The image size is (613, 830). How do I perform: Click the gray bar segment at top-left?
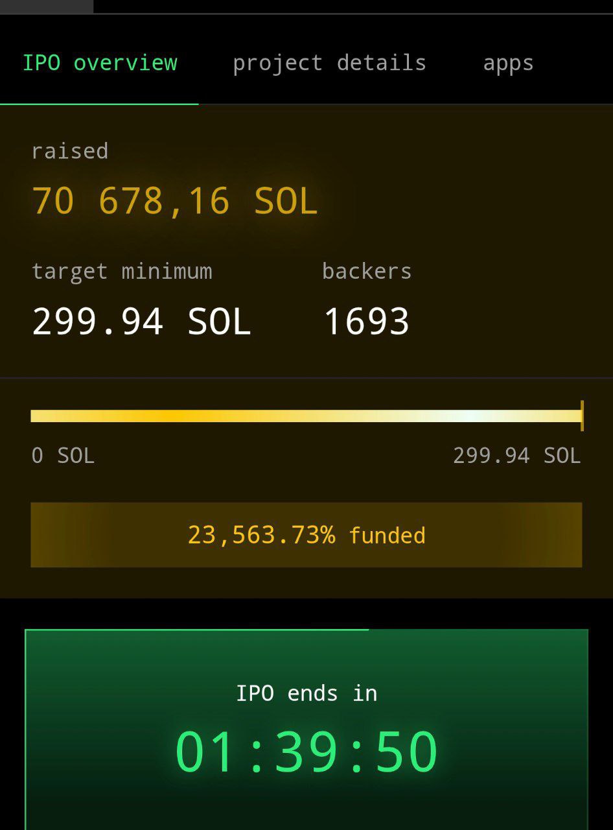pyautogui.click(x=47, y=6)
